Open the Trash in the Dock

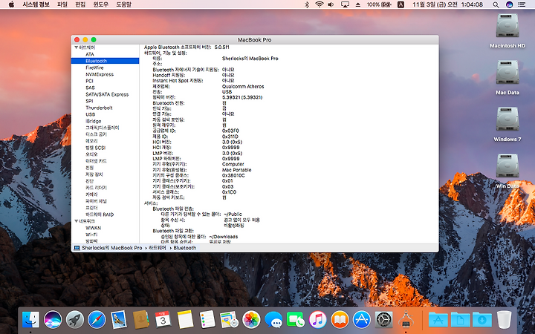coord(504,320)
